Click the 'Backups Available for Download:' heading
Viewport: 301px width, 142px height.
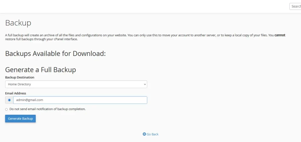pyautogui.click(x=56, y=54)
